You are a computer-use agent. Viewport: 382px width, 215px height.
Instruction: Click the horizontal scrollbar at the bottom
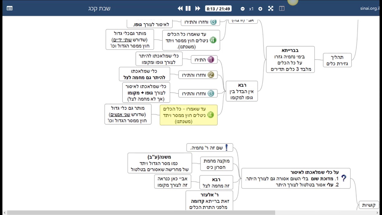coord(140,213)
